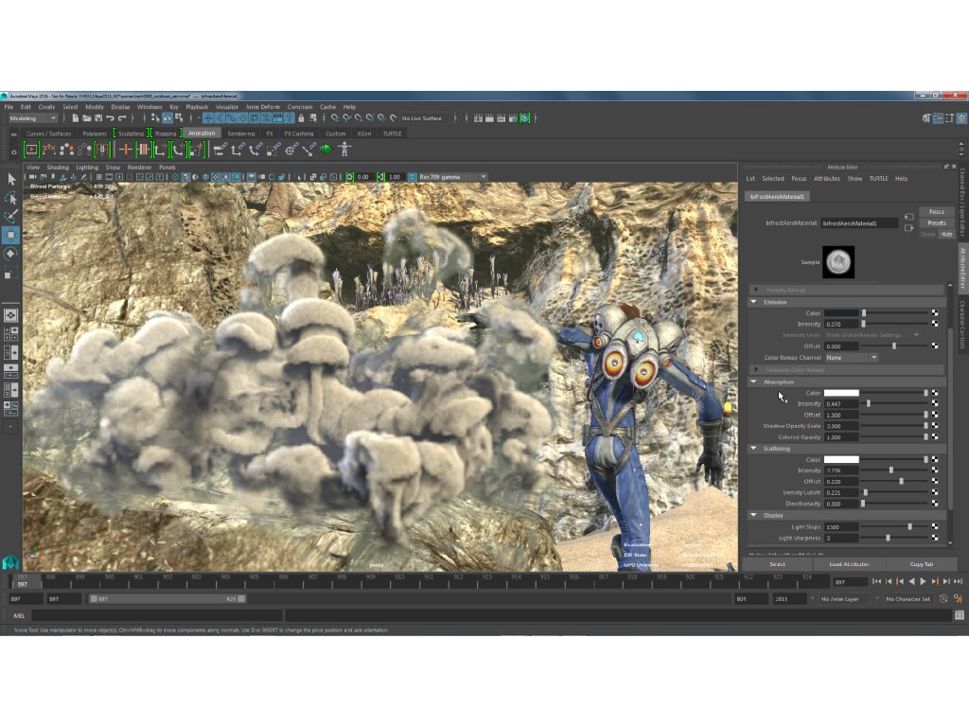Click the Absorption white color swatch
The width and height of the screenshot is (969, 727).
(x=841, y=393)
